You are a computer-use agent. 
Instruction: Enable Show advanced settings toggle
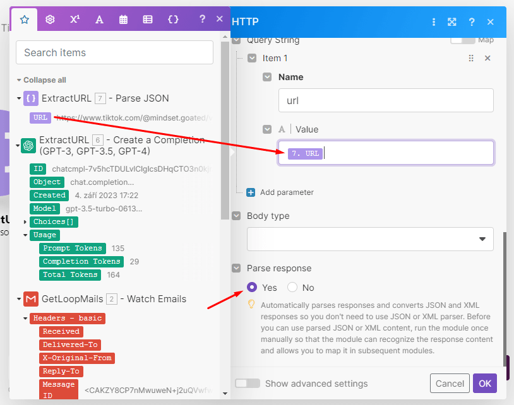tap(248, 384)
